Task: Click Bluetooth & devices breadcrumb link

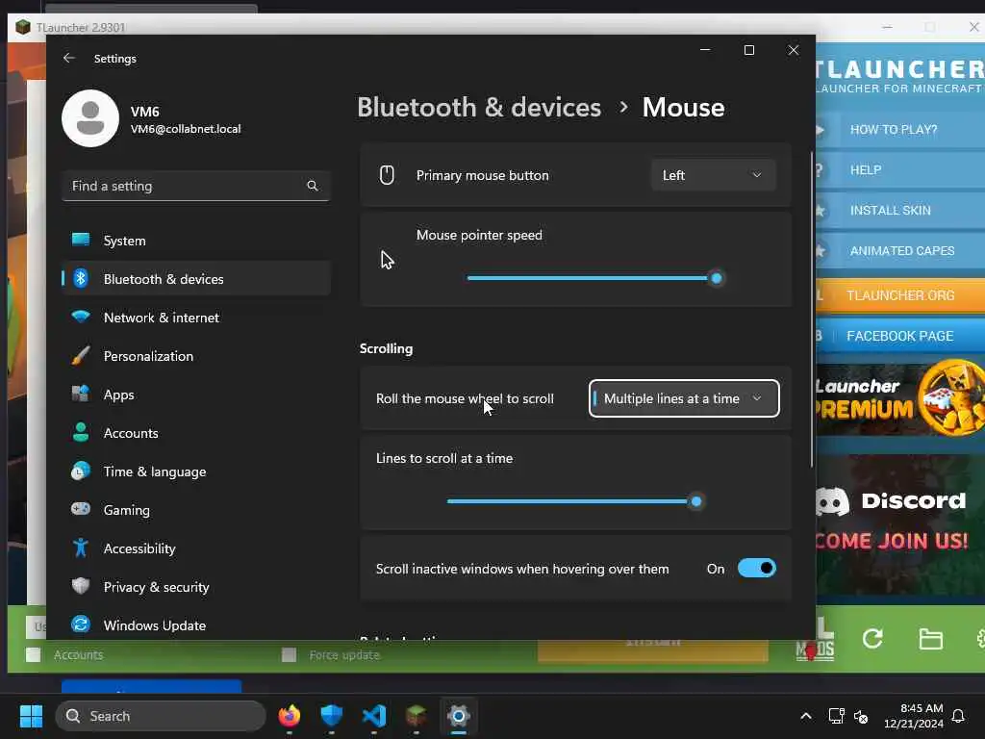Action: [x=479, y=108]
